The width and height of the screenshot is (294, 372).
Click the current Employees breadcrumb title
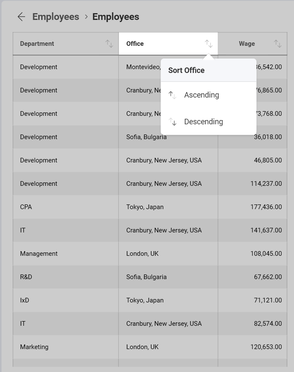[116, 17]
